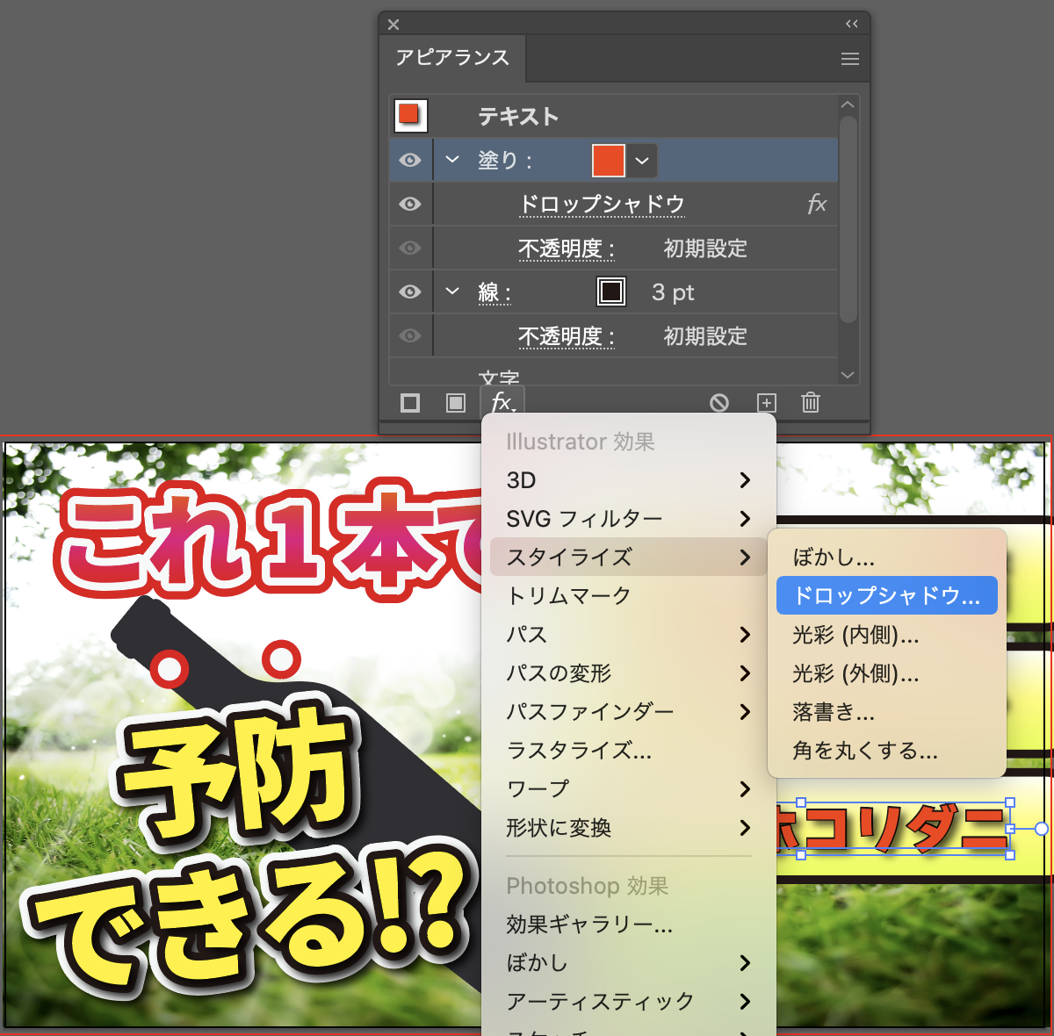This screenshot has height=1036, width=1054.
Task: Click the Duplicate Selected Item icon
Action: (x=767, y=403)
